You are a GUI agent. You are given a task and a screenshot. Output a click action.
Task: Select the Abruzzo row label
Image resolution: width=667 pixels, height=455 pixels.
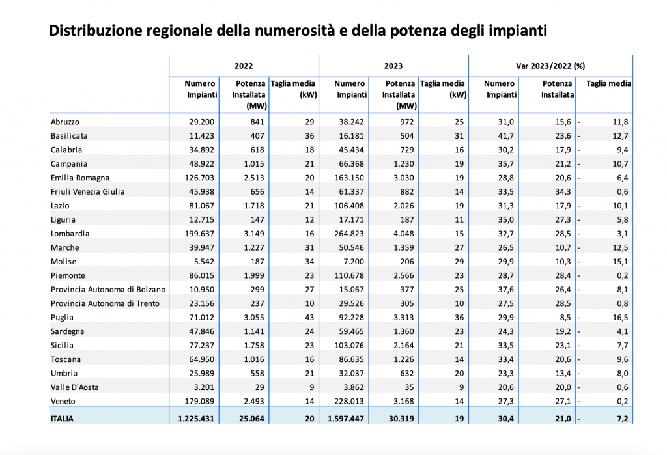click(64, 122)
